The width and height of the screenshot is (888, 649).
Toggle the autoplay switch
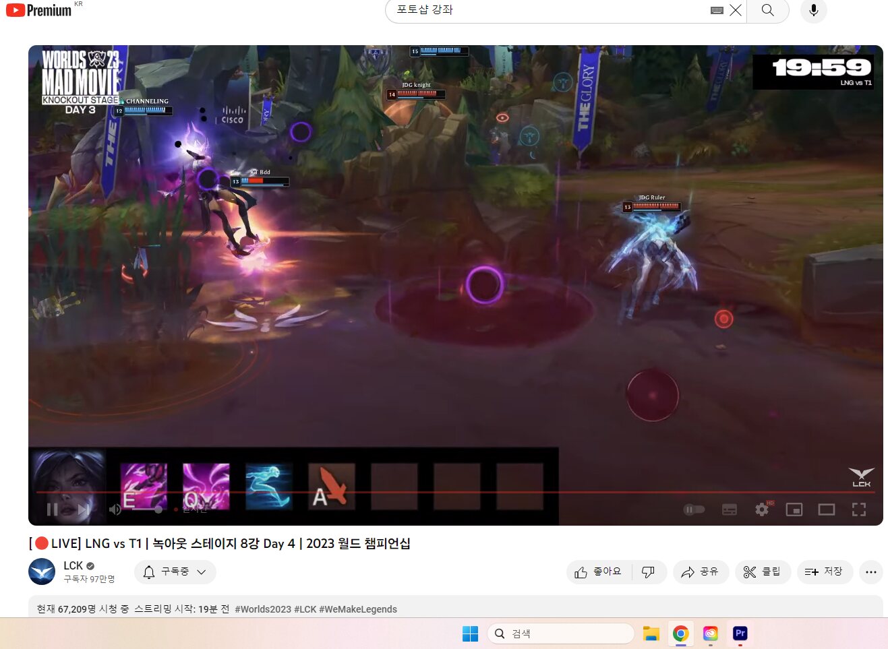pyautogui.click(x=694, y=509)
